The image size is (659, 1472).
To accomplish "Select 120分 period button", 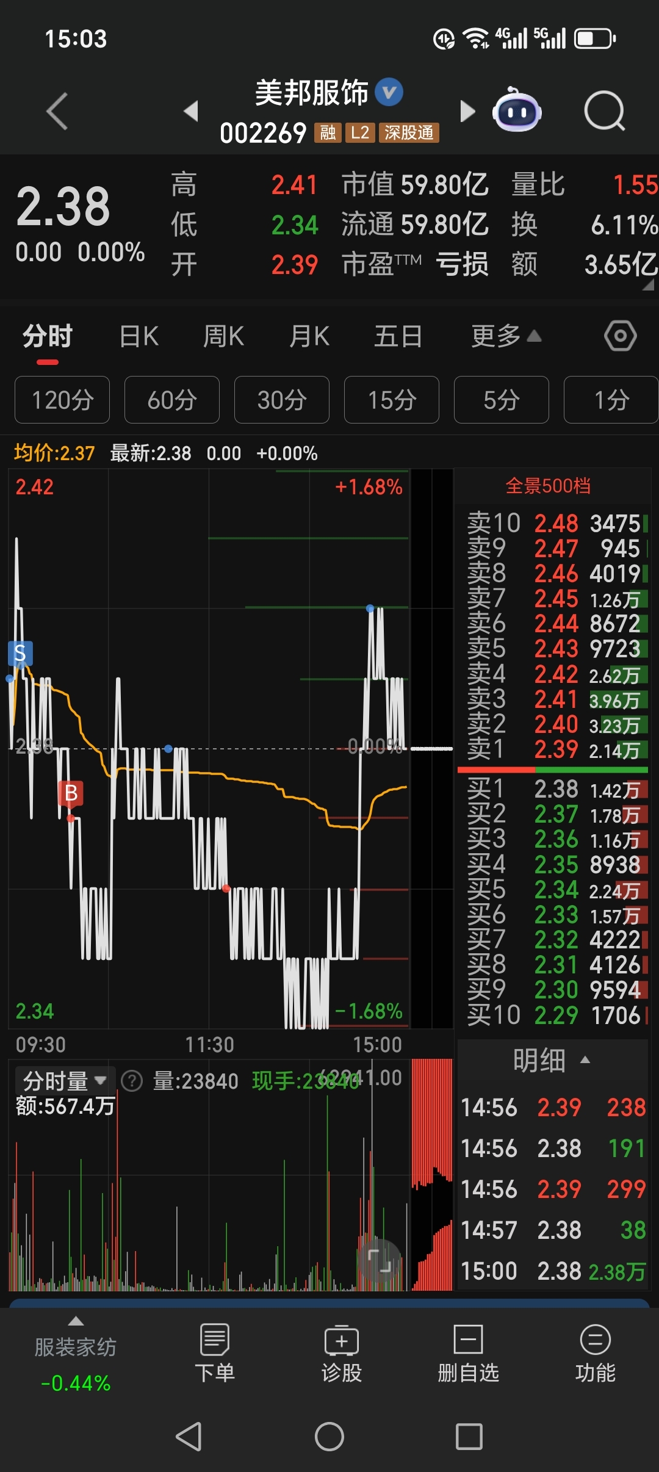I will click(62, 400).
